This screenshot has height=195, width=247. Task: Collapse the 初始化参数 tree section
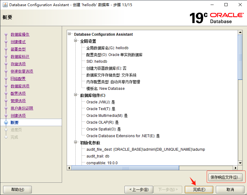(75, 142)
